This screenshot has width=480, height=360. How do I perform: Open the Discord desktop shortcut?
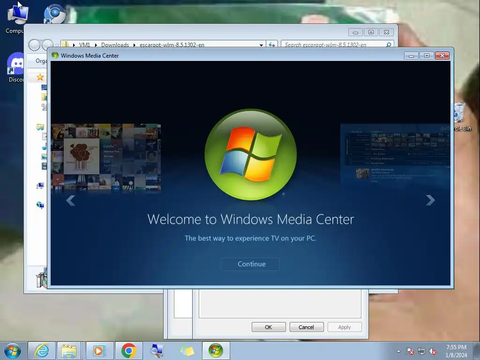(15, 67)
